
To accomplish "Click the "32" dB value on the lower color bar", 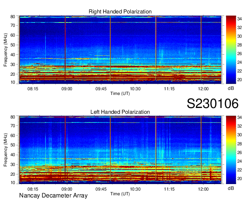I will (x=239, y=126).
